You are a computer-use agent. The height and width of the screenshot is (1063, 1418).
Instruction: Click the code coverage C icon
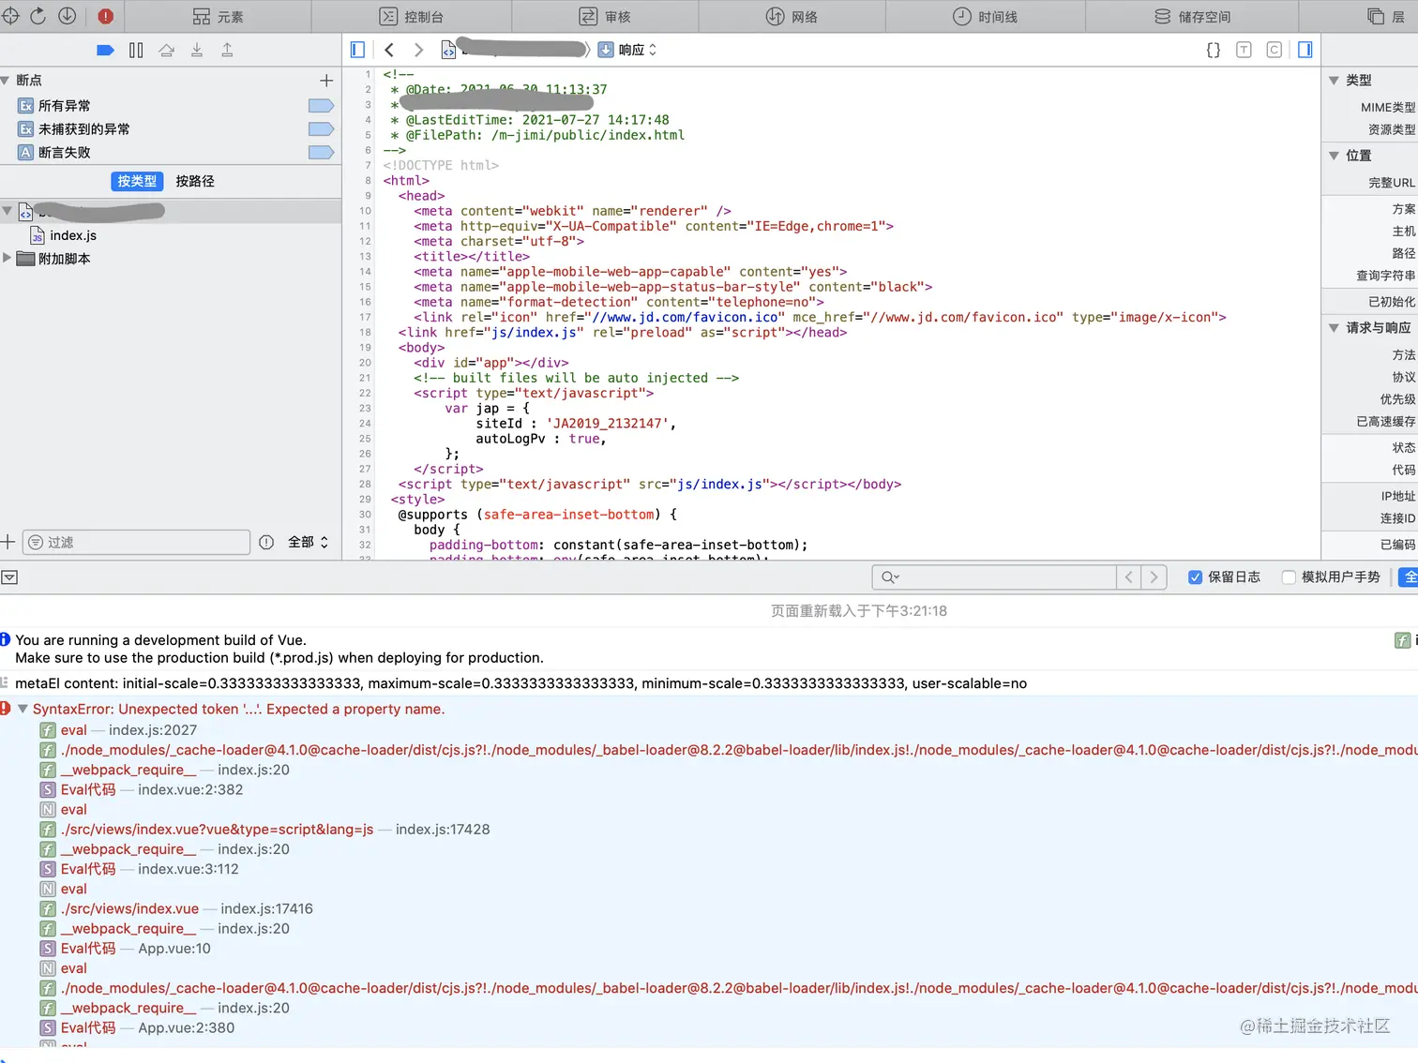[1274, 50]
